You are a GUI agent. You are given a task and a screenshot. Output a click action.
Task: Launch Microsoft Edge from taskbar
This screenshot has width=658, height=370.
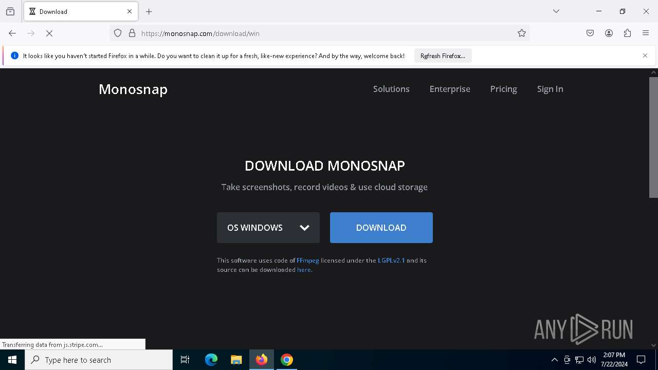(x=211, y=360)
